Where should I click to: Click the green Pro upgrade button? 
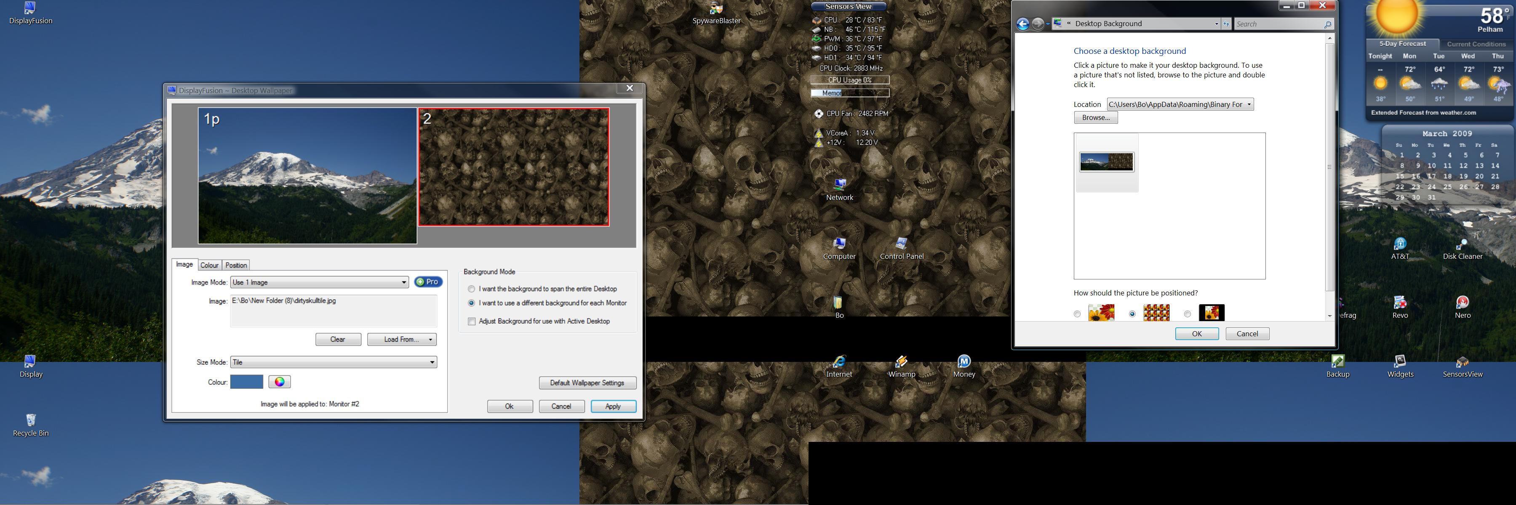[x=428, y=282]
